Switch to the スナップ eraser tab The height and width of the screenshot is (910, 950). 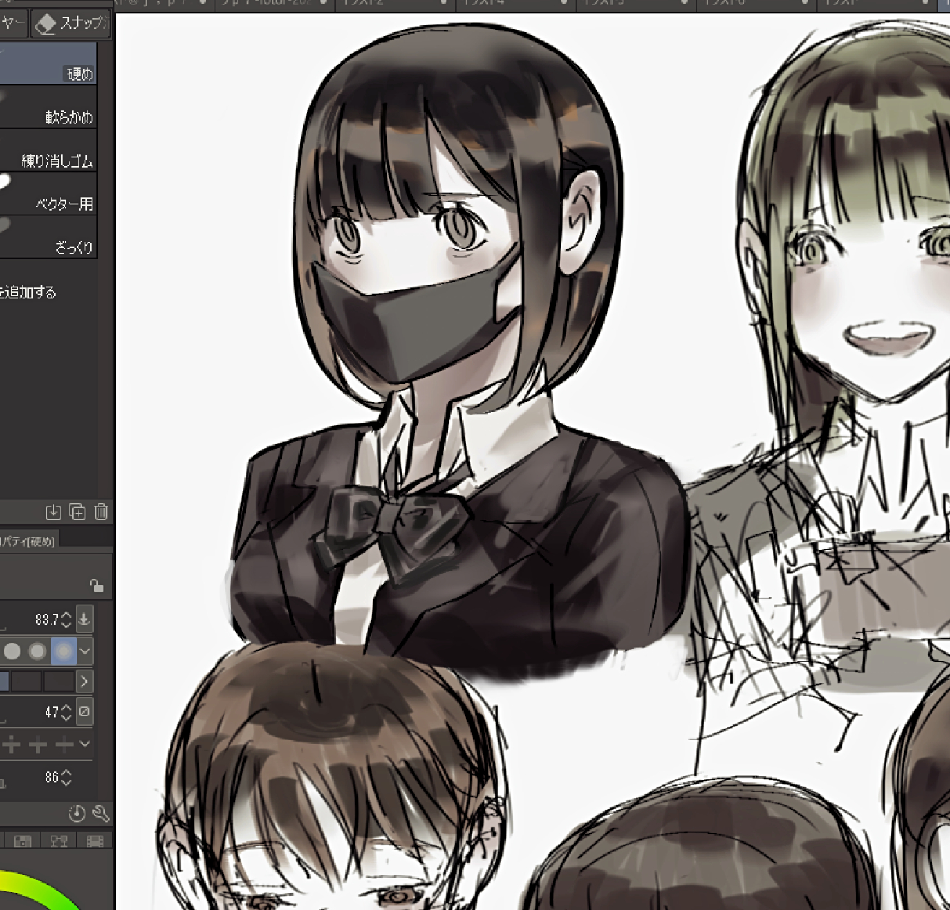(71, 23)
